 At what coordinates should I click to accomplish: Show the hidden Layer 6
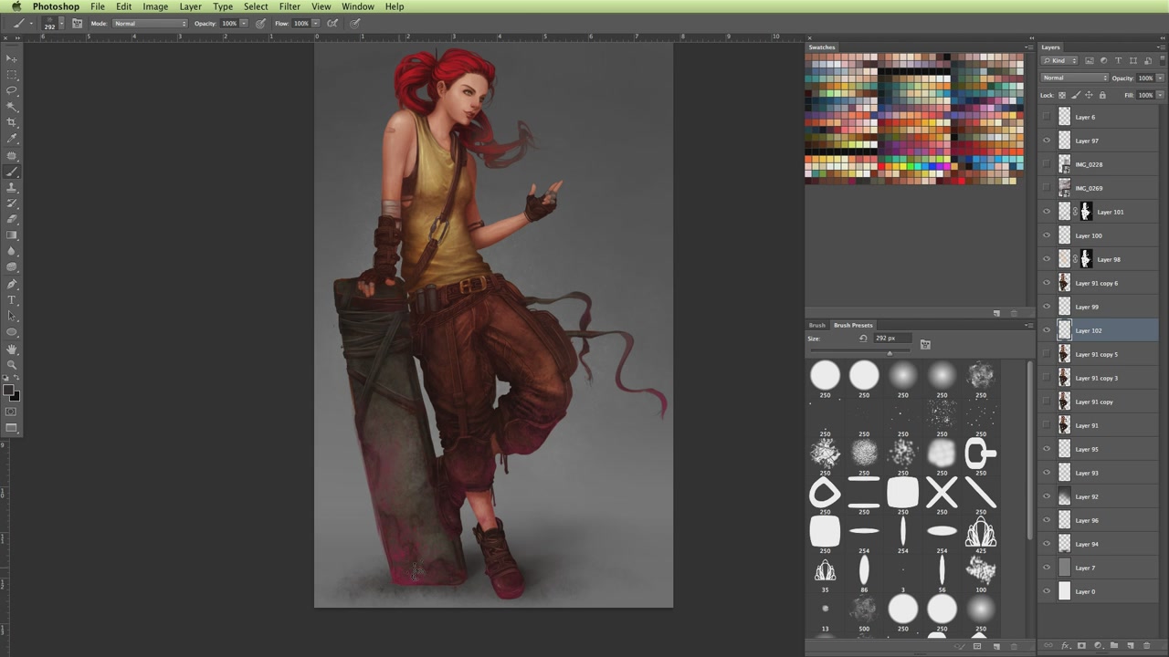point(1047,117)
